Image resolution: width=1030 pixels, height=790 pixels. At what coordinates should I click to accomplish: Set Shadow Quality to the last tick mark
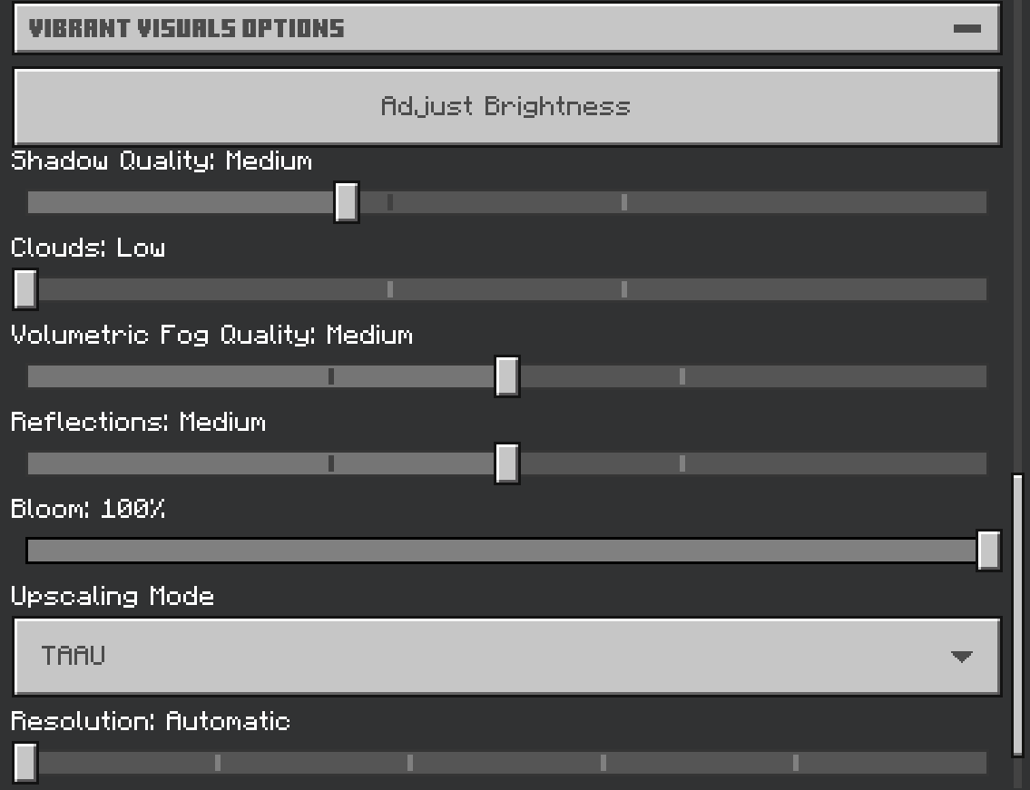[x=624, y=202]
